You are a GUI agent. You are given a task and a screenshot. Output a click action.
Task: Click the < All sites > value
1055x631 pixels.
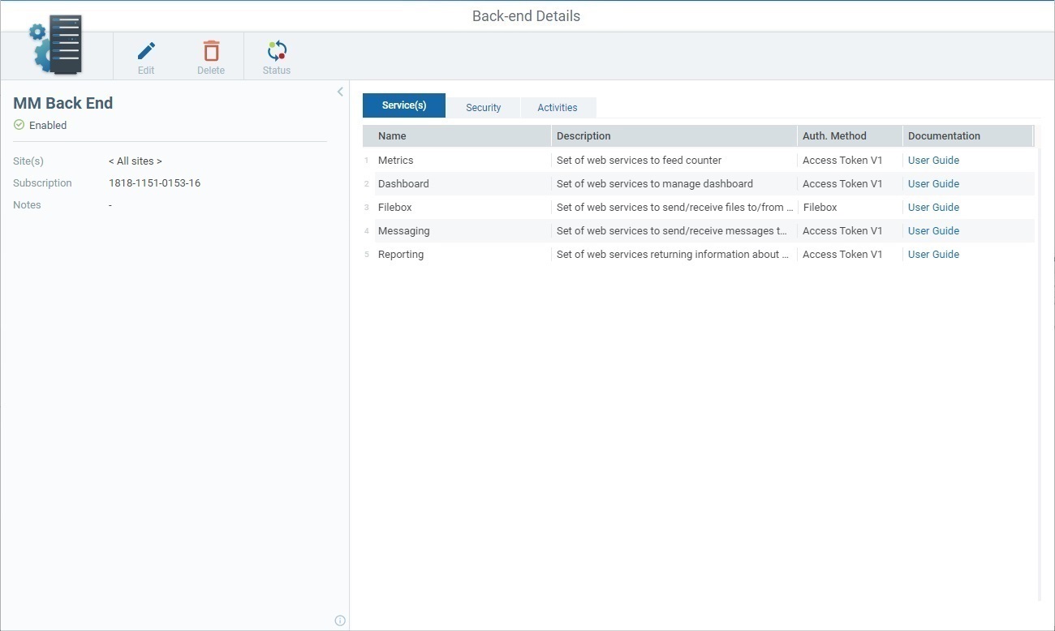click(x=135, y=161)
